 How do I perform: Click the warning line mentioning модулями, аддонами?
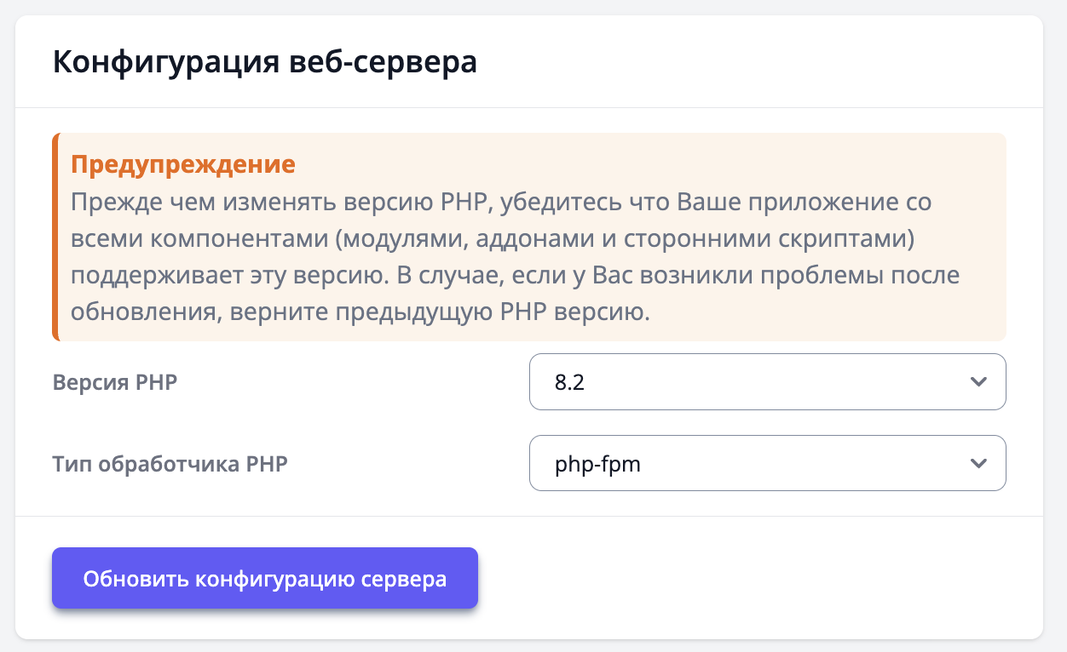(493, 240)
